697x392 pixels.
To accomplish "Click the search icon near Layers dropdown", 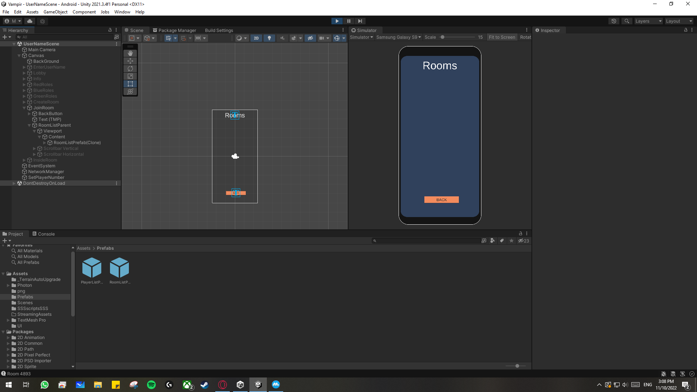I will (x=627, y=21).
